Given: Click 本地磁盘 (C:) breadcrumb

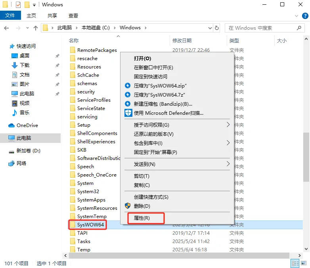Looking at the screenshot, I should coord(96,28).
